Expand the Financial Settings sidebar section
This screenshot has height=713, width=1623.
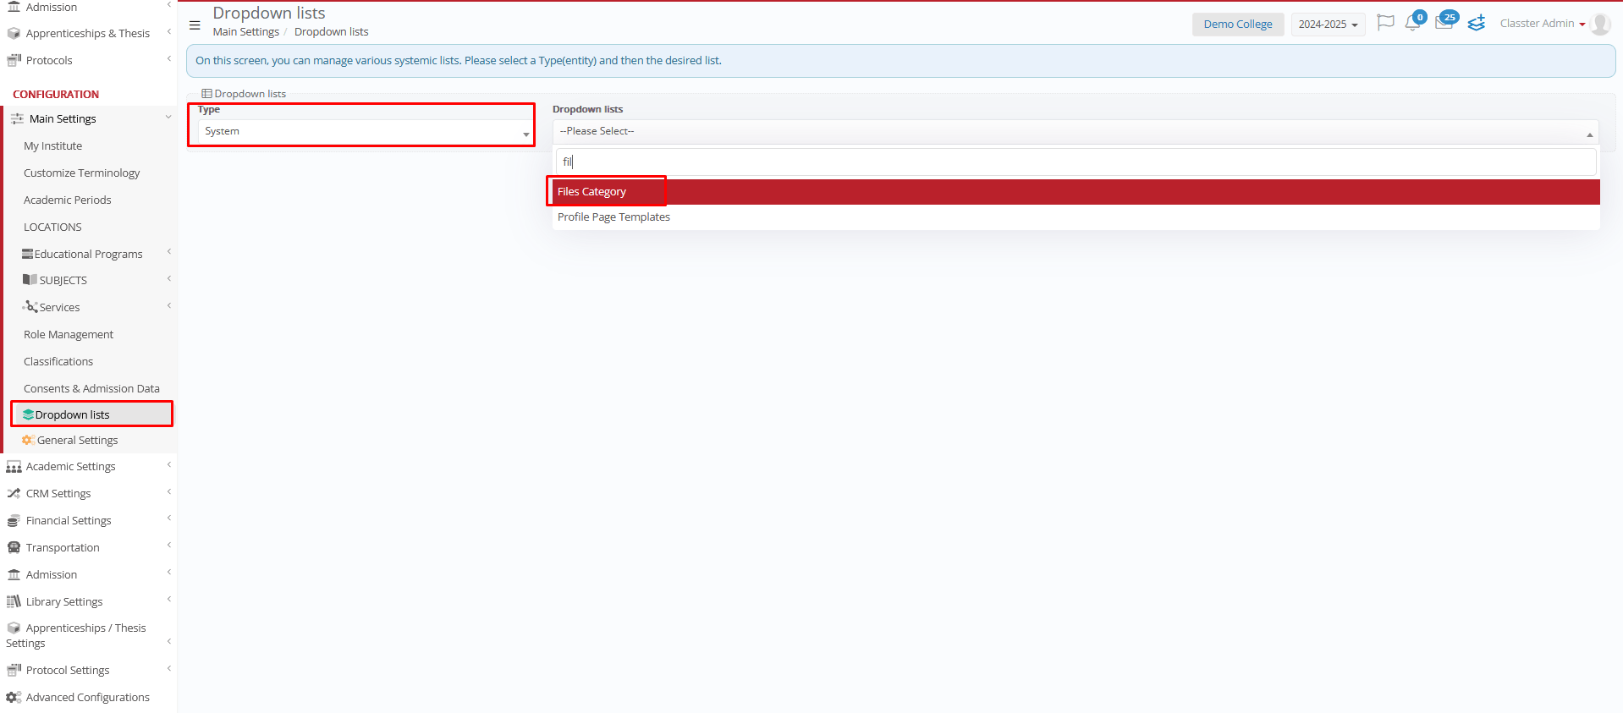(69, 521)
